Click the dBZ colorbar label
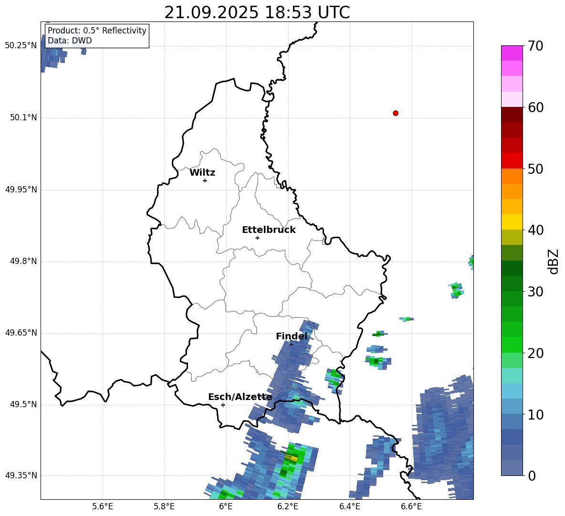Viewport: 565px width, 516px height. pos(554,262)
